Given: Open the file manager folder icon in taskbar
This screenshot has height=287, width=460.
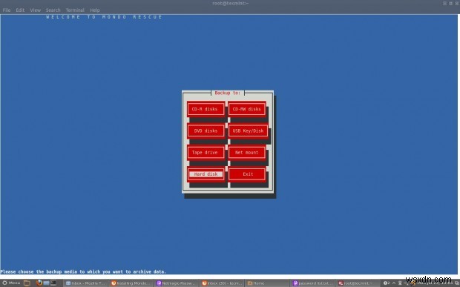Looking at the screenshot, I should pyautogui.click(x=27, y=283).
